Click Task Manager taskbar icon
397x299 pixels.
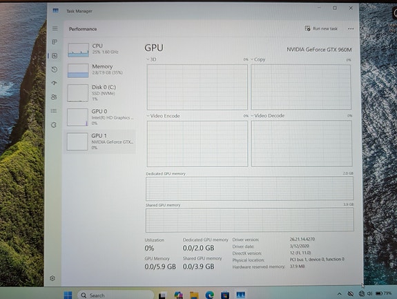pyautogui.click(x=240, y=295)
